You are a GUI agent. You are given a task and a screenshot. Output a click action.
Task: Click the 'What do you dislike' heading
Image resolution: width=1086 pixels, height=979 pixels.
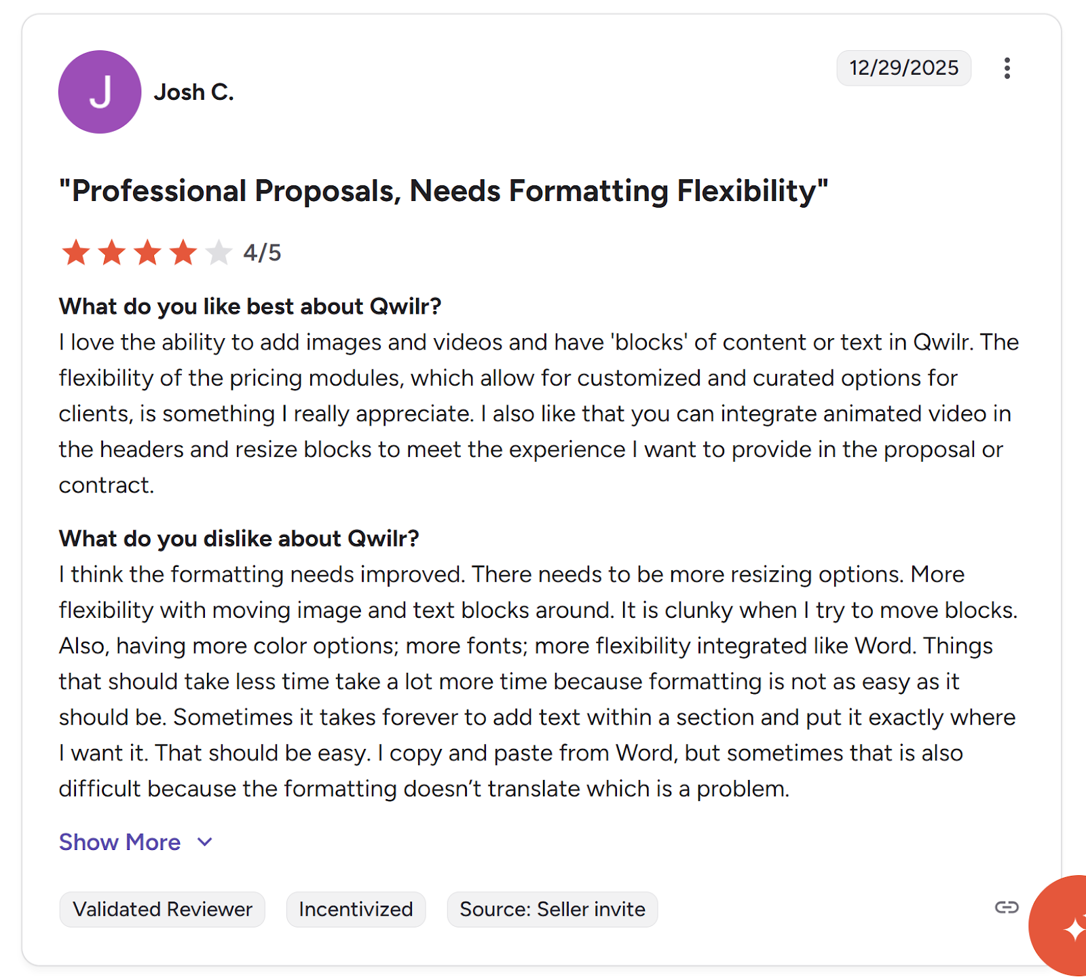coord(239,538)
